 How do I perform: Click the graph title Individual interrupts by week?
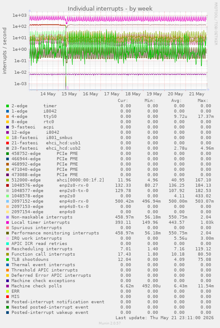(x=110, y=8)
